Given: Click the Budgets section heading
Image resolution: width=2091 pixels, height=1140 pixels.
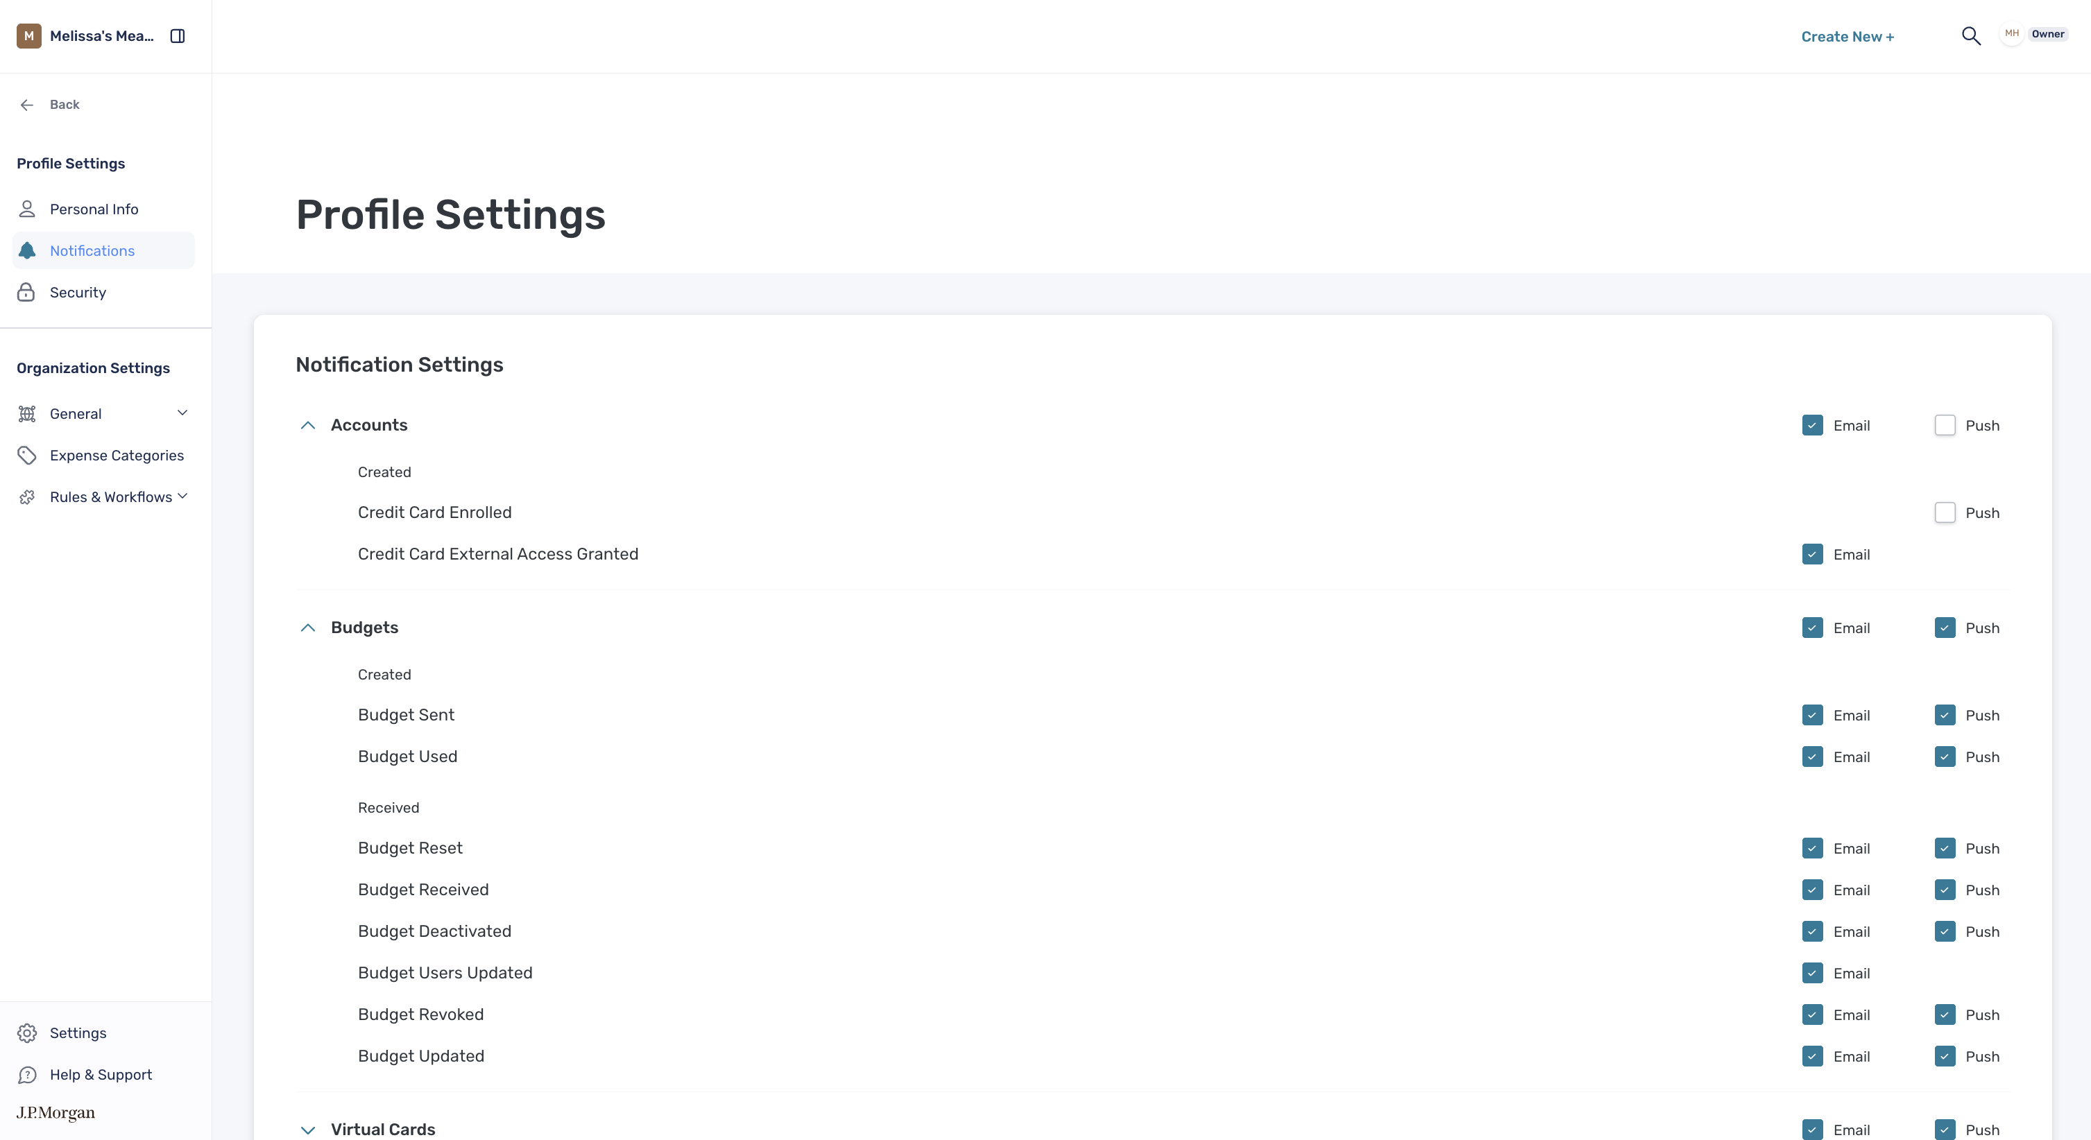Looking at the screenshot, I should (364, 628).
